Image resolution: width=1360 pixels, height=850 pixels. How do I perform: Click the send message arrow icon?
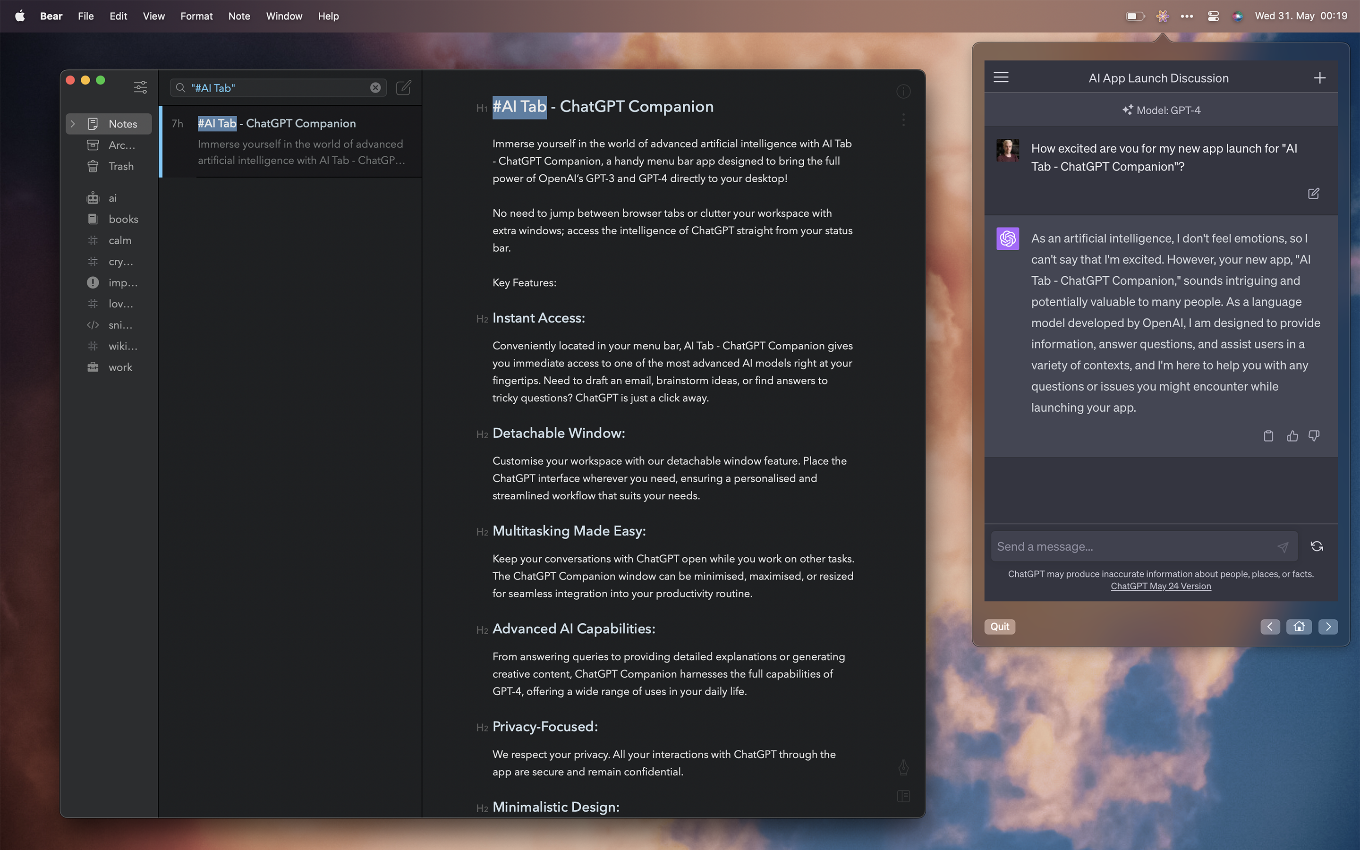click(1283, 547)
